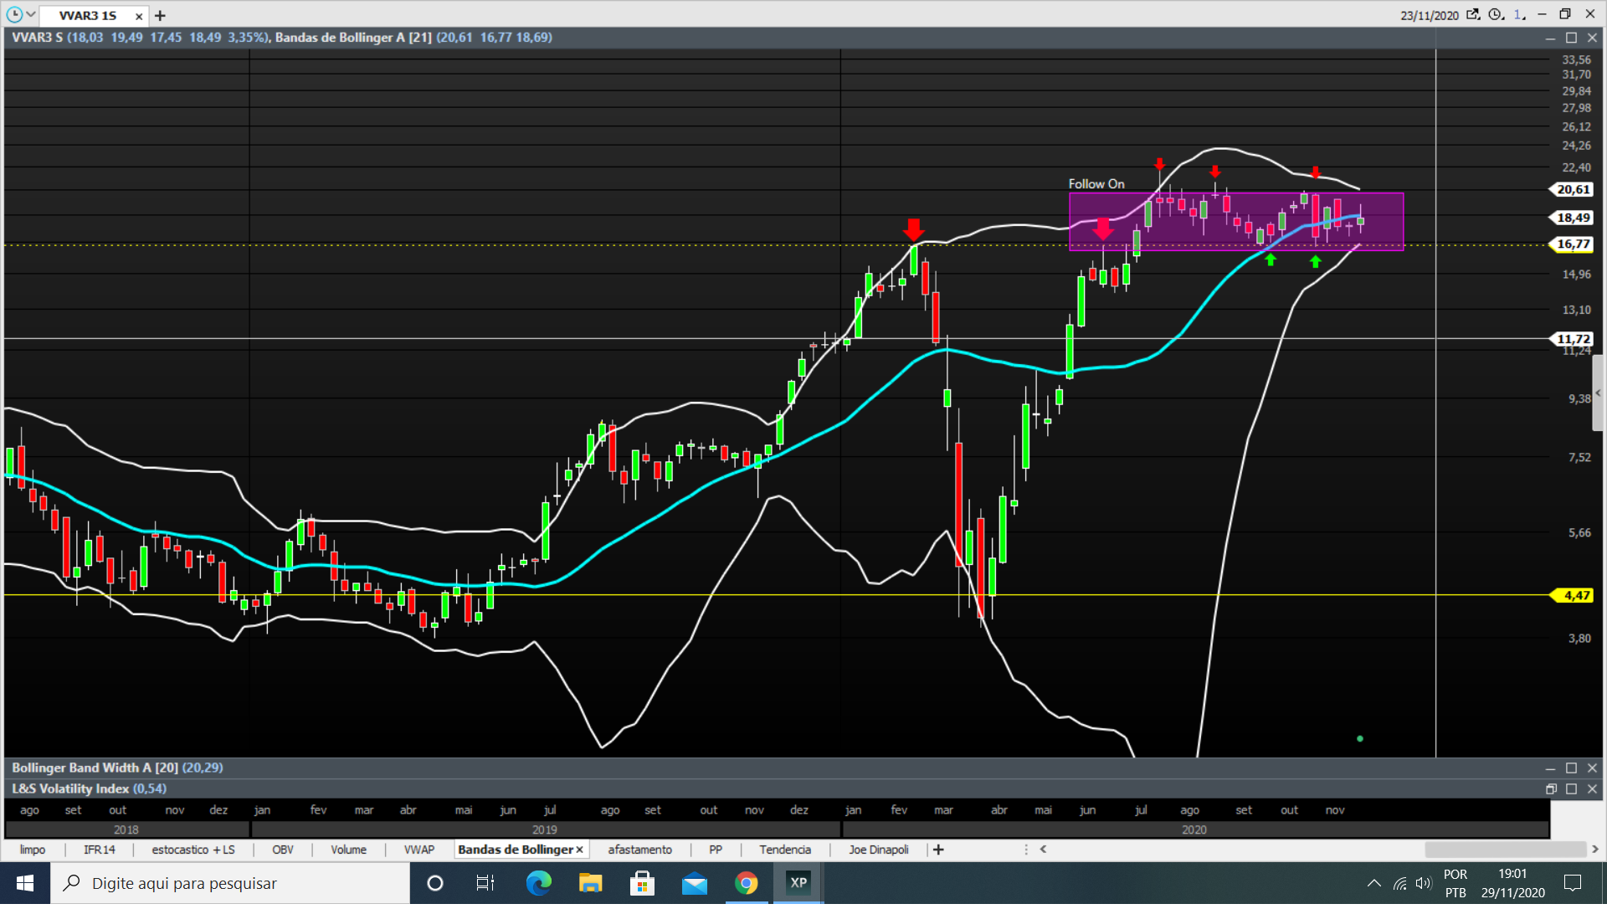Open the blue number 1 dropdown
Viewport: 1607px width, 909px height.
pos(1519,15)
